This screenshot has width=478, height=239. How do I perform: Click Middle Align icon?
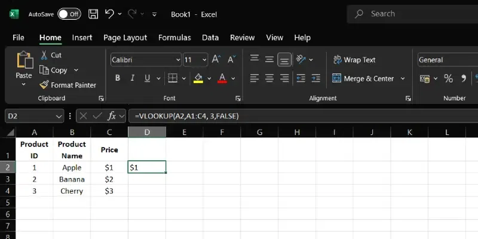click(269, 59)
